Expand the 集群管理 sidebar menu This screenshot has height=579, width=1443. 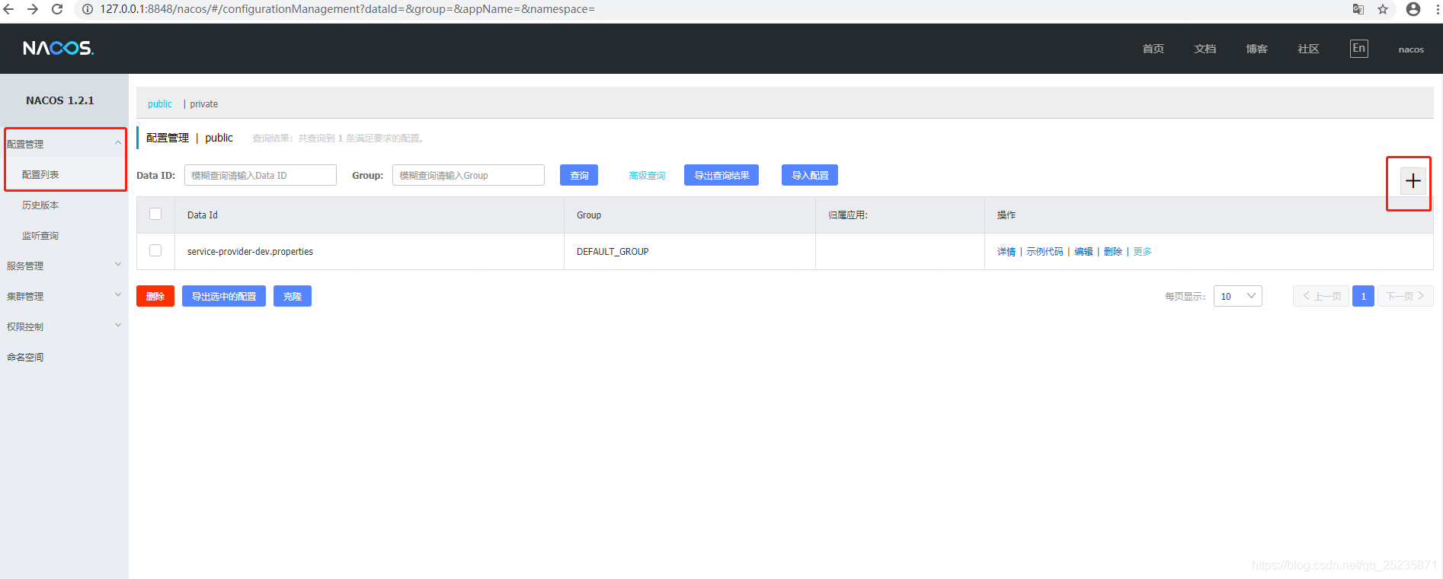tap(63, 296)
